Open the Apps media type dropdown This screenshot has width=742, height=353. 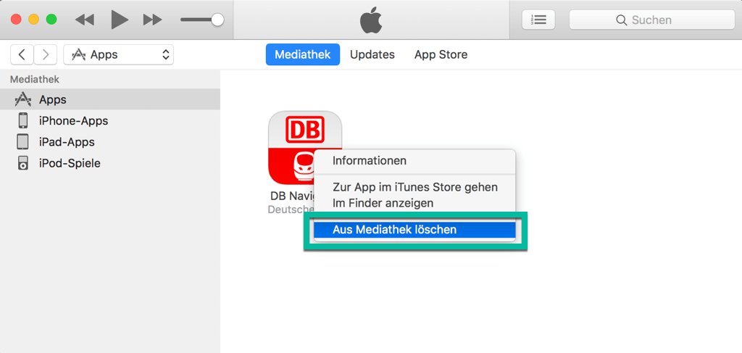[118, 54]
